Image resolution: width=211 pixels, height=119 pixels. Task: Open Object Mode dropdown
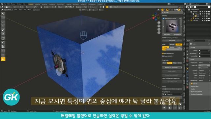pos(7,10)
